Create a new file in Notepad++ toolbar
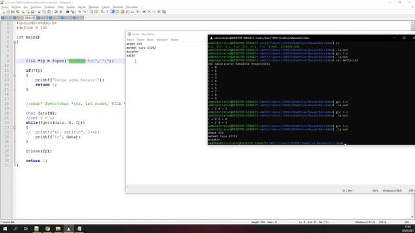The width and height of the screenshot is (415, 233). coord(3,12)
